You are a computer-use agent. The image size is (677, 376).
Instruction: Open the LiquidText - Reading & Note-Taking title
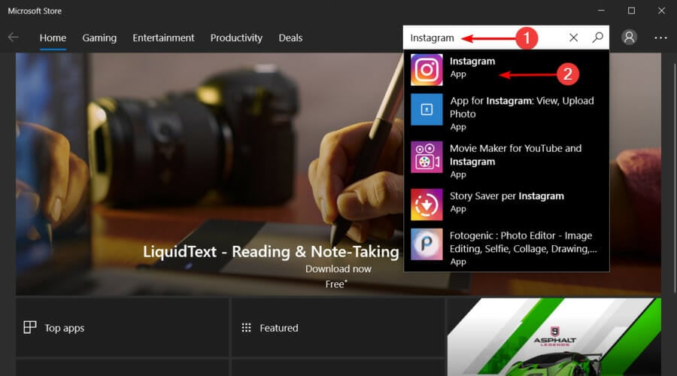pos(271,252)
